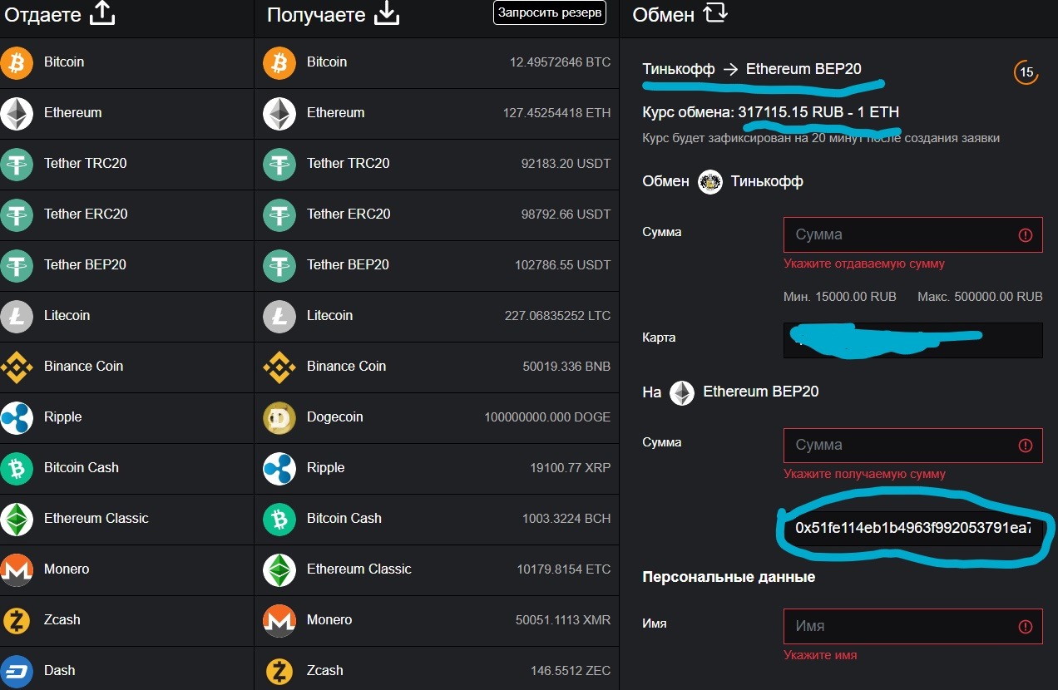Click the Bitcoin icon in the Получаете list
Image resolution: width=1058 pixels, height=690 pixels.
279,62
